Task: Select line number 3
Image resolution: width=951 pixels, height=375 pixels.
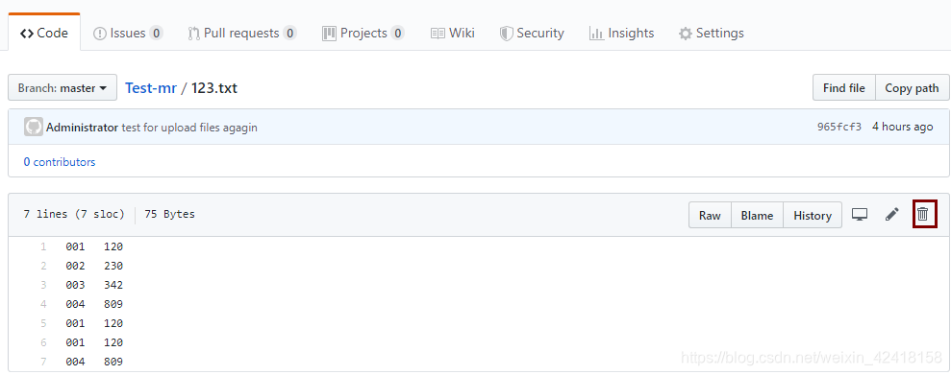Action: [43, 285]
